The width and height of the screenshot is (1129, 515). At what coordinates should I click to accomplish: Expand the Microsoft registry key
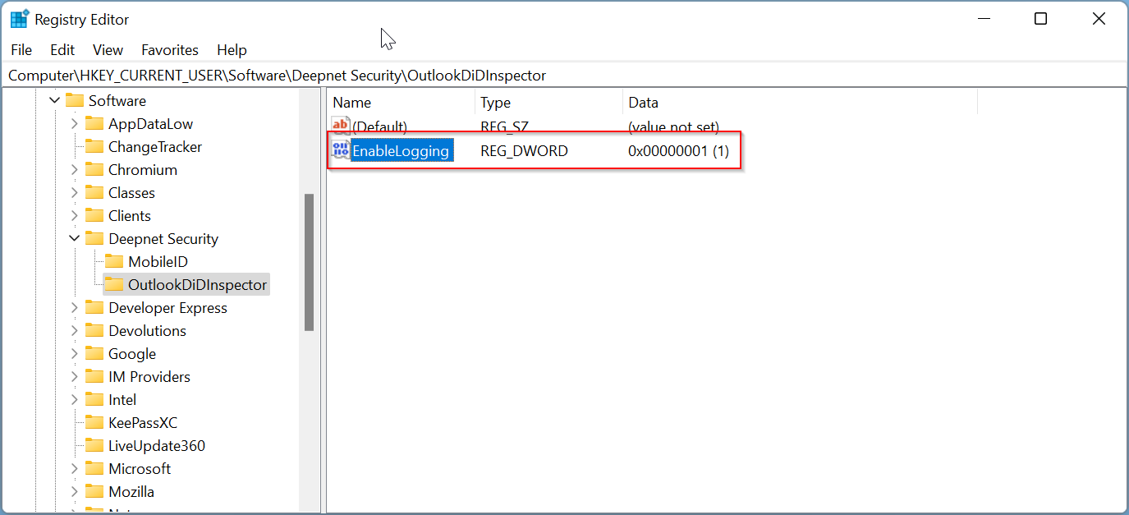point(75,469)
